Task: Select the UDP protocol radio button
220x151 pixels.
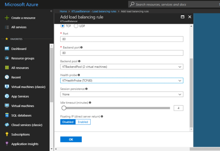Action: point(76,26)
